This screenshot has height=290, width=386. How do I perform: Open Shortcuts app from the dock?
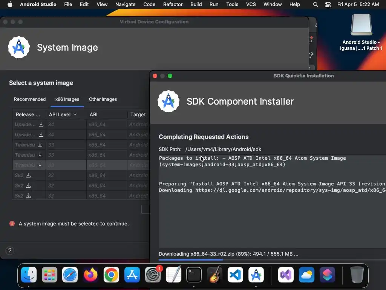(x=327, y=275)
